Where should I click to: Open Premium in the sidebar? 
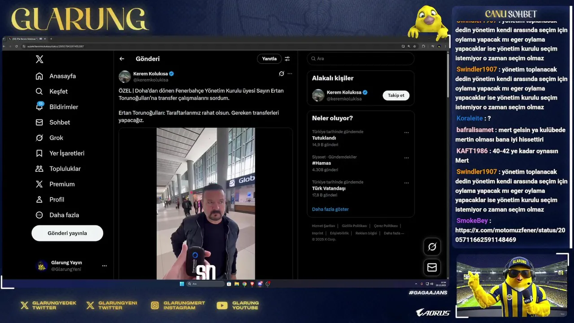55,184
